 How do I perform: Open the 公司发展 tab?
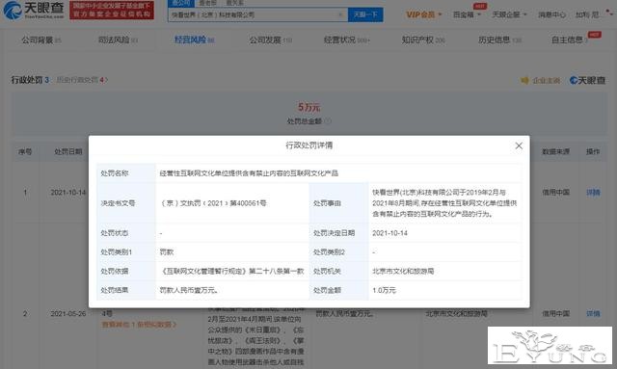click(x=271, y=40)
